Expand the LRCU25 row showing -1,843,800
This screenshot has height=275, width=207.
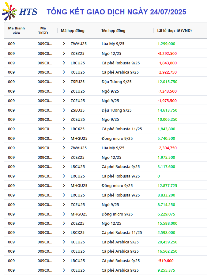tap(64, 63)
